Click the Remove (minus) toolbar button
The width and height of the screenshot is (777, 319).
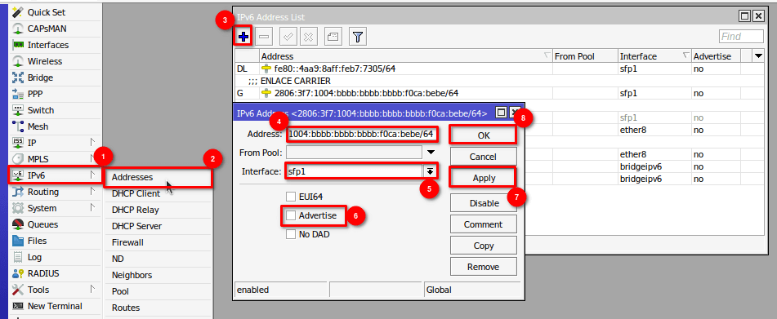tap(264, 36)
